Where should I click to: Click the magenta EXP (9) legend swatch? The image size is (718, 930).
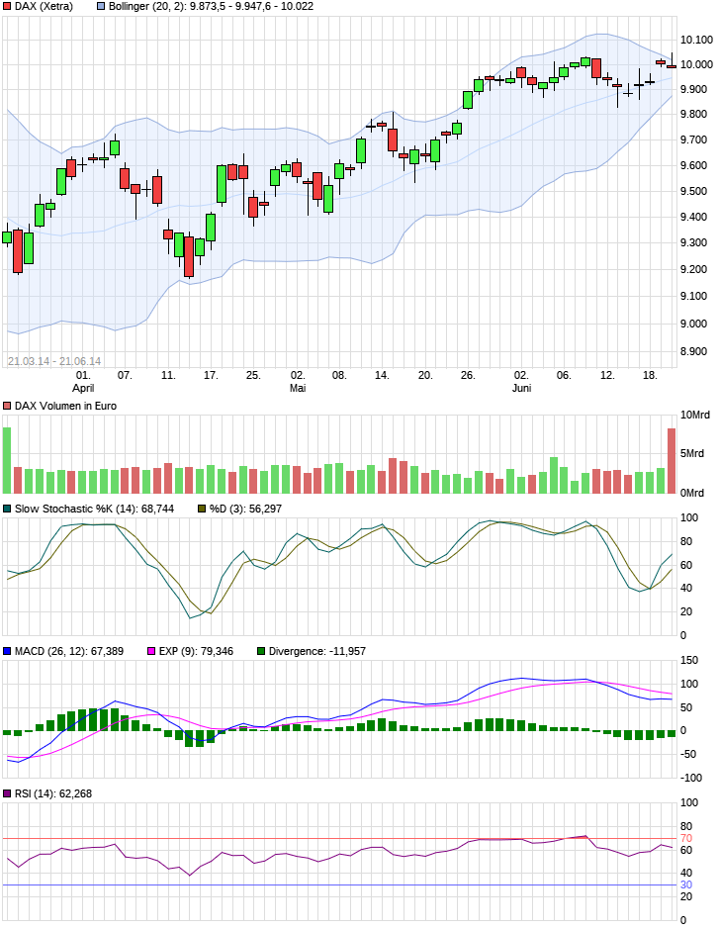[151, 651]
